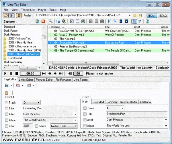The image size is (172, 144).
Task: Check the ID3v1.1 Track checkbox
Action: click(x=7, y=102)
